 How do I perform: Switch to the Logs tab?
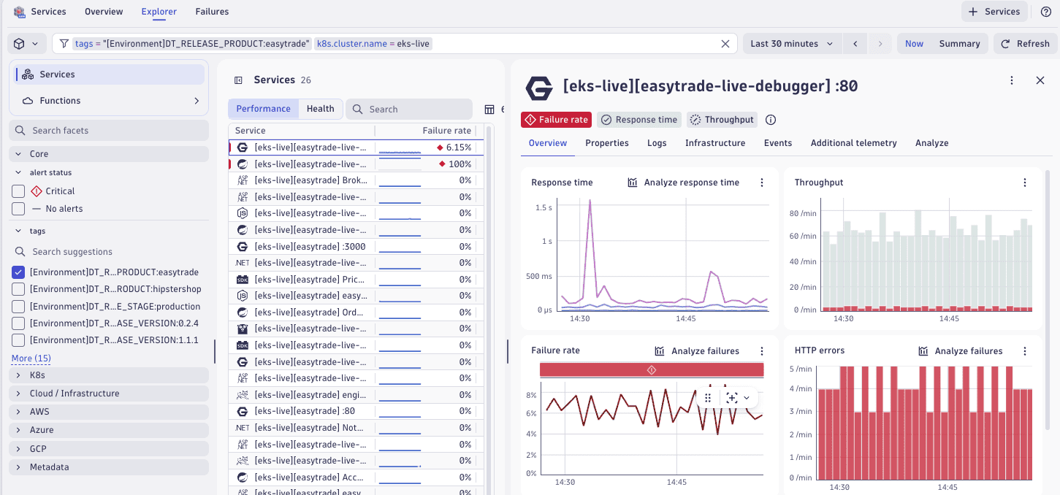click(657, 143)
